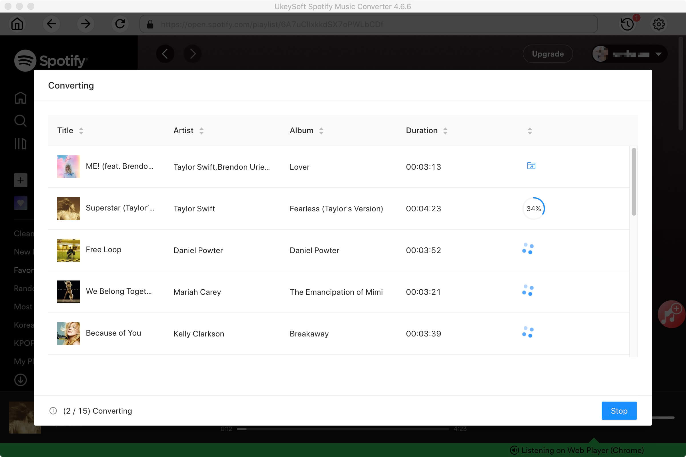Click the download icon in Spotify sidebar
This screenshot has width=686, height=457.
[20, 380]
